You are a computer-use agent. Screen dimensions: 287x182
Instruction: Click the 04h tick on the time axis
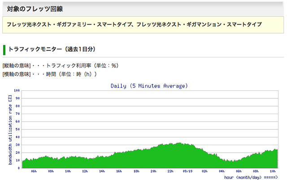click(x=222, y=171)
